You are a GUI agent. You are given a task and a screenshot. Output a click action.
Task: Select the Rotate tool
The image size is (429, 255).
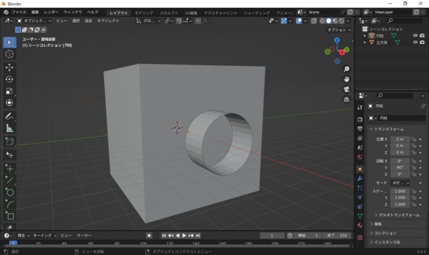tap(9, 79)
